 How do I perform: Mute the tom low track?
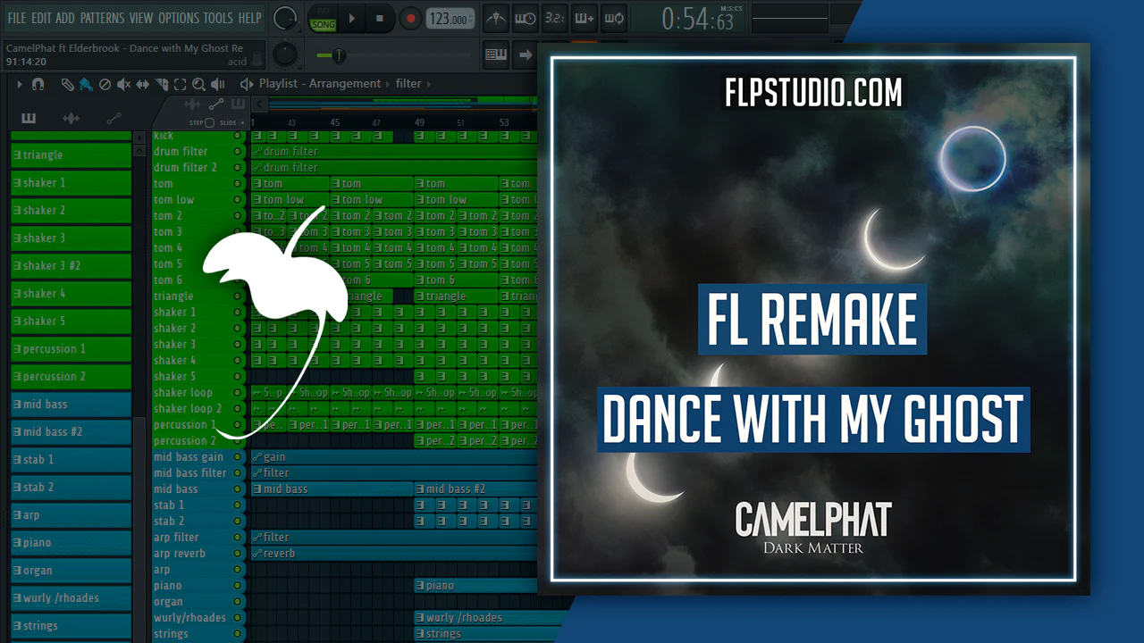tap(237, 199)
